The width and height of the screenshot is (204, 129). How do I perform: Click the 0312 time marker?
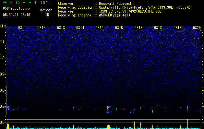click(x=42, y=27)
